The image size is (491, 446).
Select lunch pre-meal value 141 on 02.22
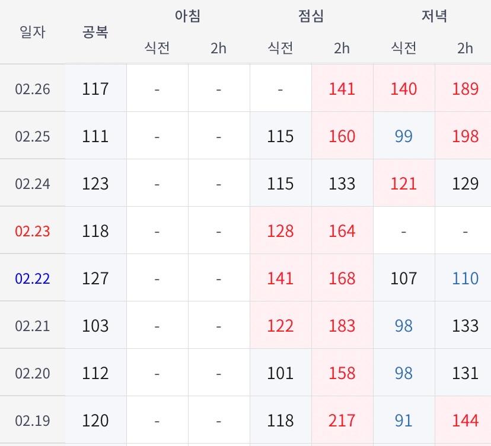[280, 278]
